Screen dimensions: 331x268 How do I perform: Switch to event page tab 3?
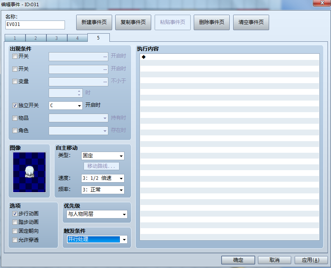click(x=57, y=38)
